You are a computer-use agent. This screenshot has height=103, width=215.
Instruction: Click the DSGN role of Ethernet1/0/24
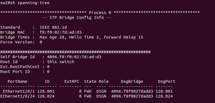[101, 96]
